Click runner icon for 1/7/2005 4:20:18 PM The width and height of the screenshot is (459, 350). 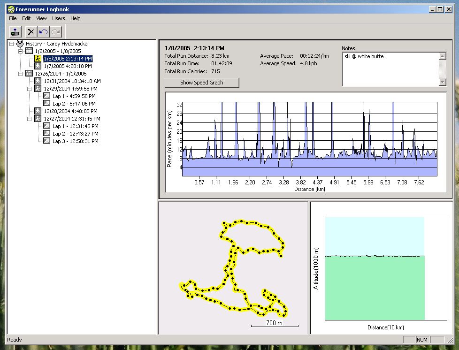click(38, 66)
